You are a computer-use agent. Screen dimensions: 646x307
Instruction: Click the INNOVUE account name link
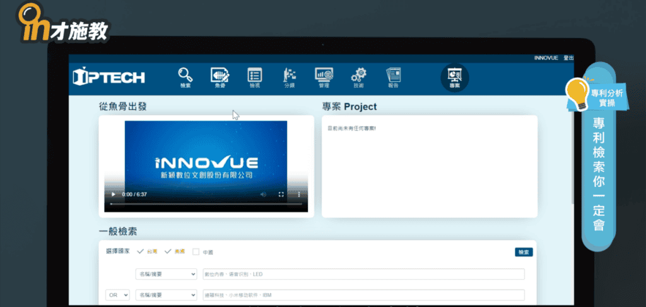[546, 57]
